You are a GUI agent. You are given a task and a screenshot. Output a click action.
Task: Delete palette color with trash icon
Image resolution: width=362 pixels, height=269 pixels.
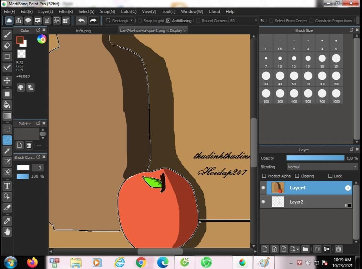point(29,146)
